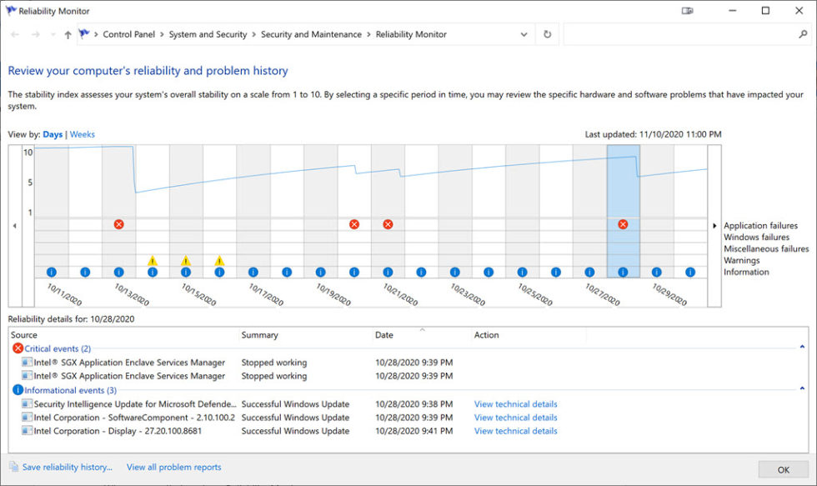
Task: Click the blue information icon under 10/11/2020
Action: (x=52, y=271)
